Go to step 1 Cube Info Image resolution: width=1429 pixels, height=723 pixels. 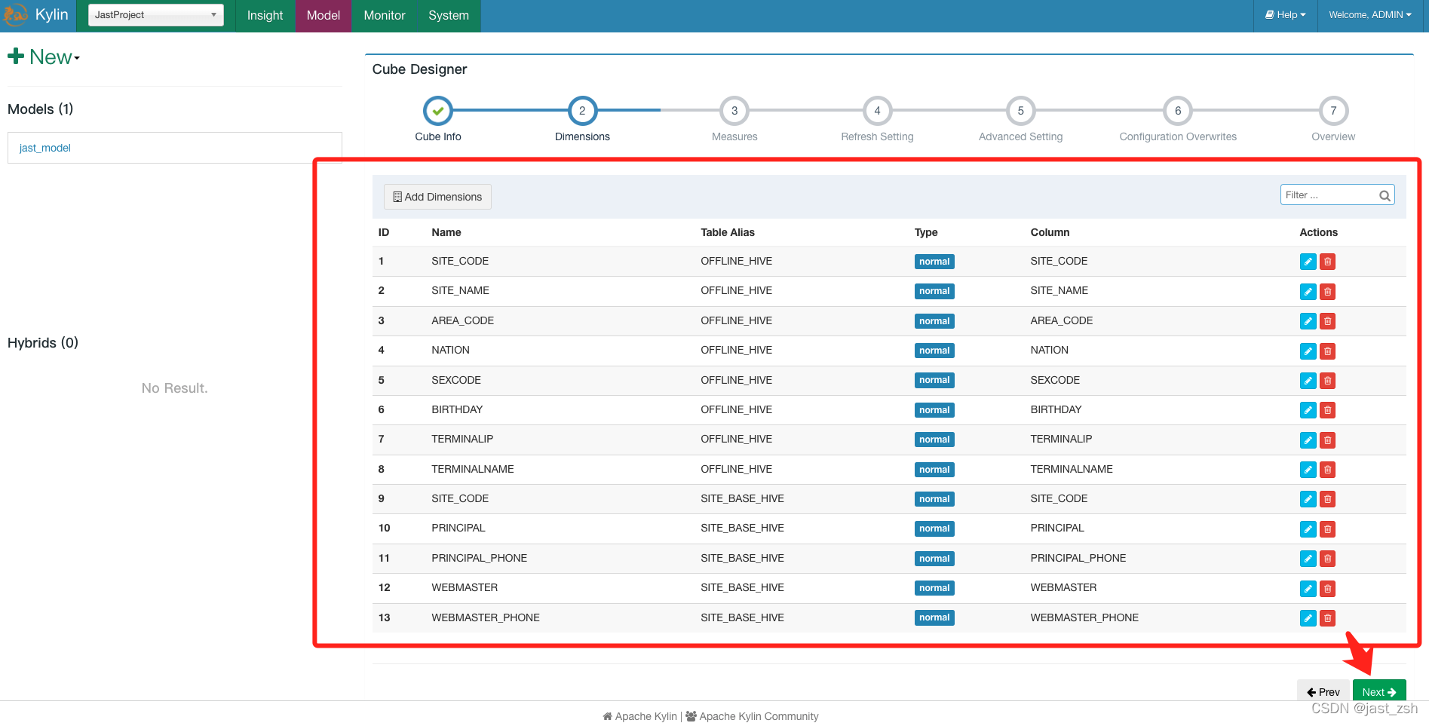(x=438, y=111)
